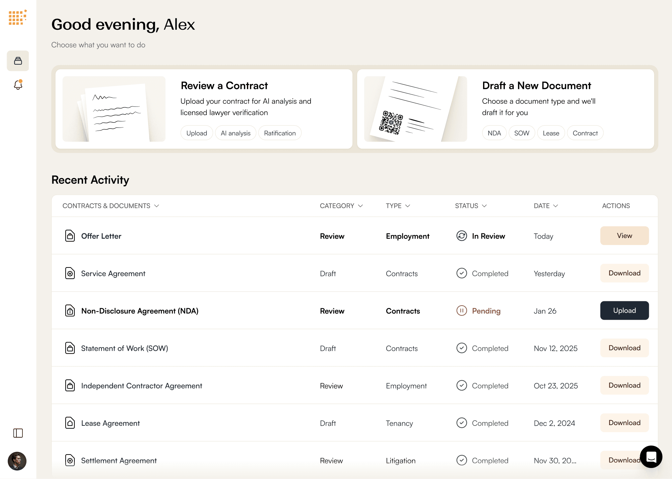Expand Contracts & Documents column dropdown

(156, 206)
